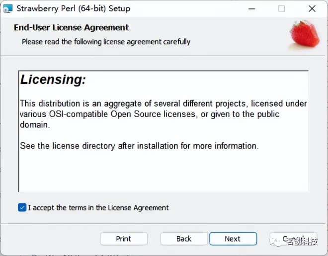Cancel the Strawberry Perl installation
The image size is (328, 256).
point(293,239)
